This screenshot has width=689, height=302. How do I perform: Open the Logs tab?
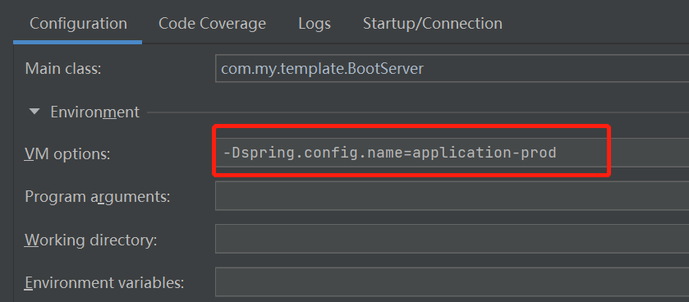click(x=315, y=23)
